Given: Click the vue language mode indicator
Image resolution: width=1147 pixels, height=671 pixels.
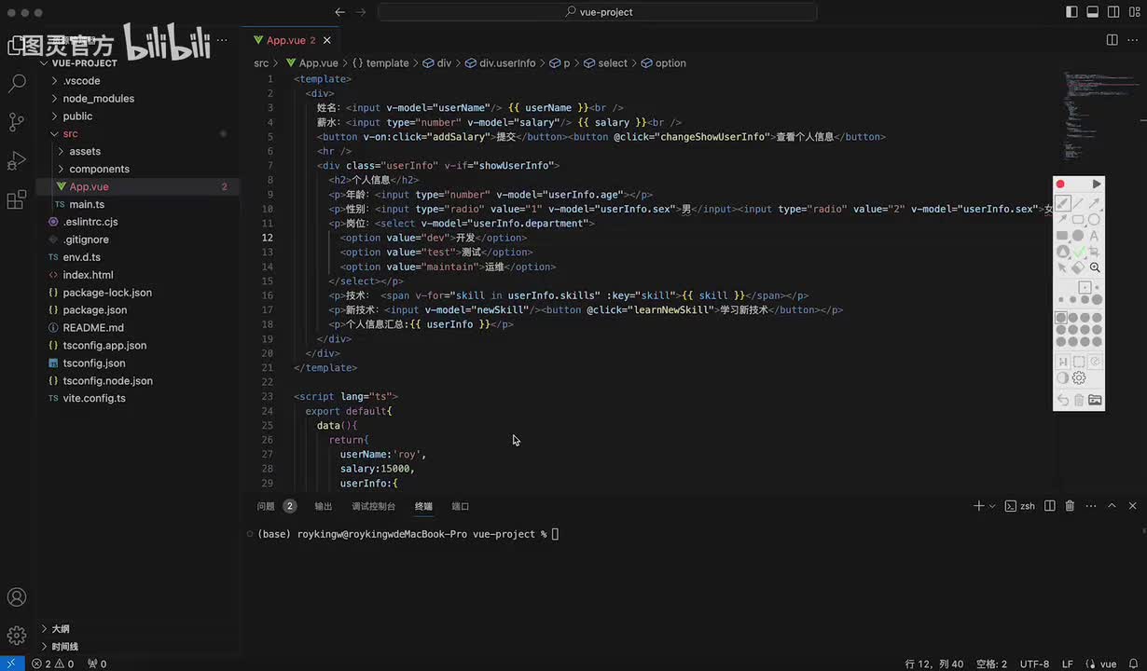Looking at the screenshot, I should [1108, 664].
